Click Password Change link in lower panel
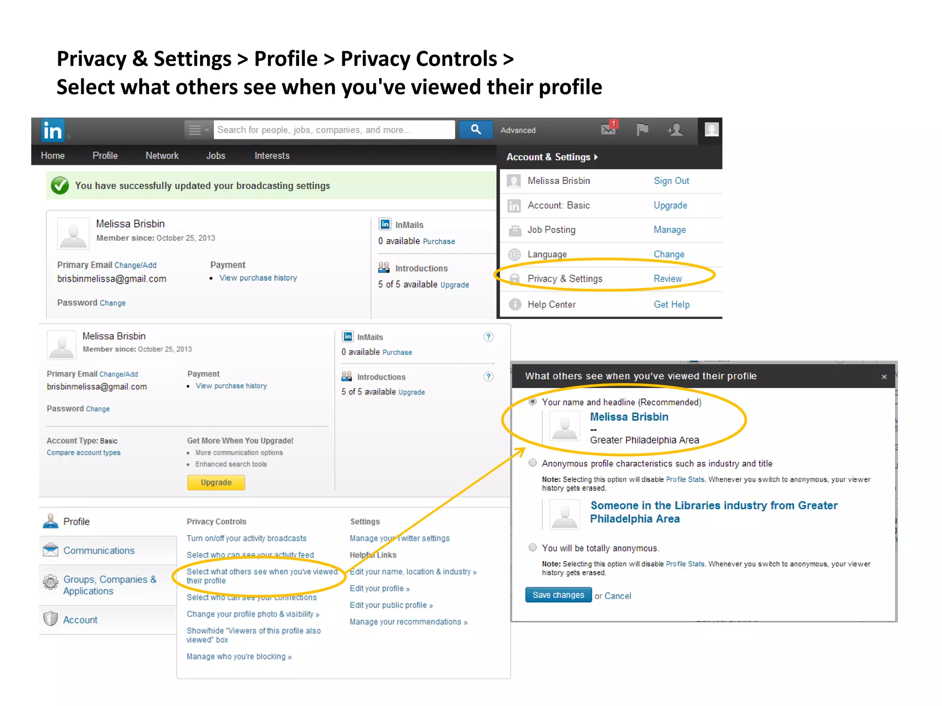 [98, 409]
